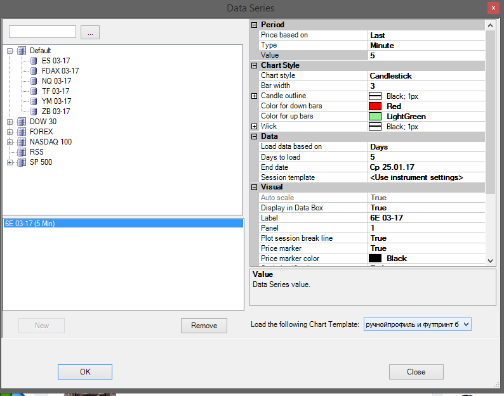Click the ES 03-17 instrument icon
The height and width of the screenshot is (396, 504).
pos(34,61)
